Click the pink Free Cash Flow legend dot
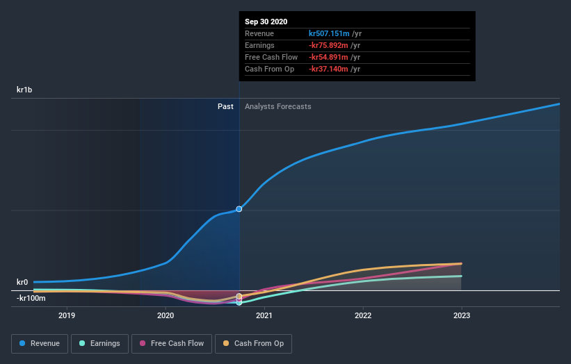571x364 pixels. (x=143, y=343)
